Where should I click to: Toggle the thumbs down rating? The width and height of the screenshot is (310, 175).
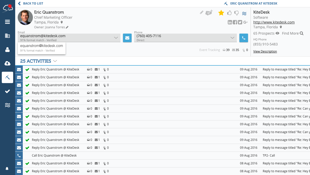[x=237, y=13]
